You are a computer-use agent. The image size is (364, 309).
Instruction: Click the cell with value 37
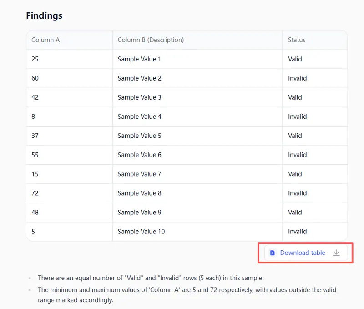(x=35, y=136)
